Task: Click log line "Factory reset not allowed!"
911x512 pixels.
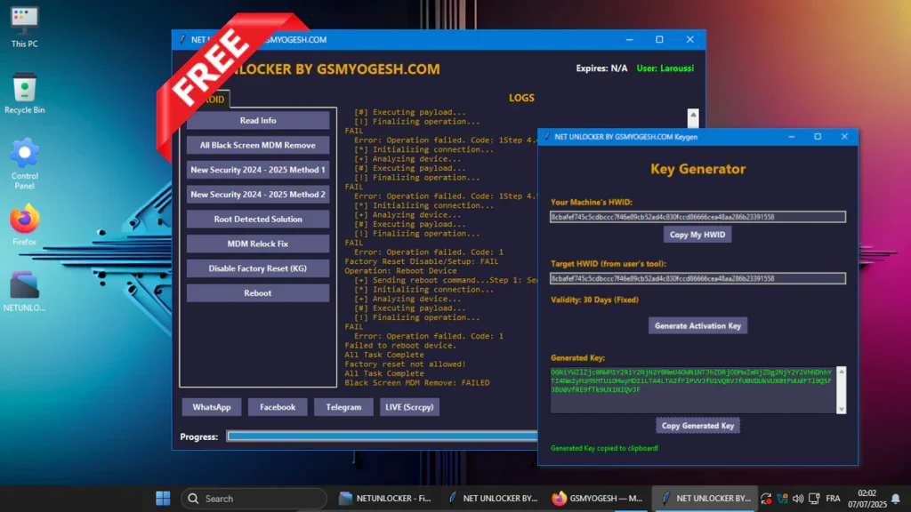Action: (x=405, y=364)
